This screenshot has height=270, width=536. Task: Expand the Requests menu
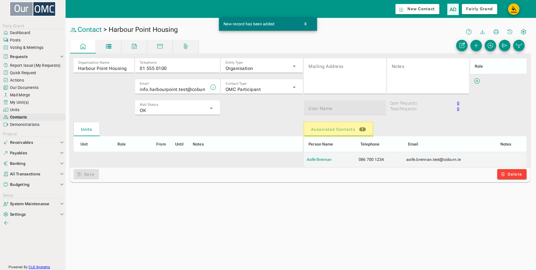tap(33, 57)
